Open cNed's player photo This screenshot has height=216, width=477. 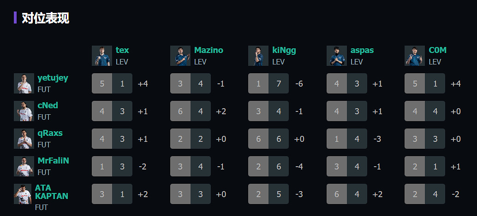point(24,111)
